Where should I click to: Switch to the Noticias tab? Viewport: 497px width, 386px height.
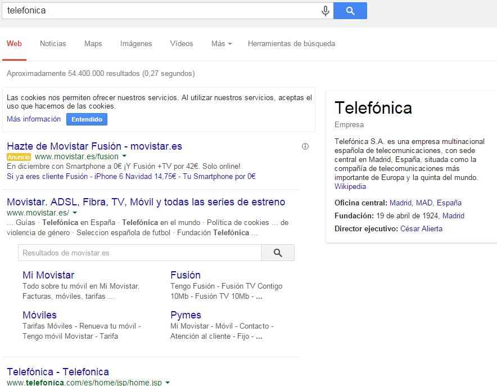pyautogui.click(x=53, y=44)
